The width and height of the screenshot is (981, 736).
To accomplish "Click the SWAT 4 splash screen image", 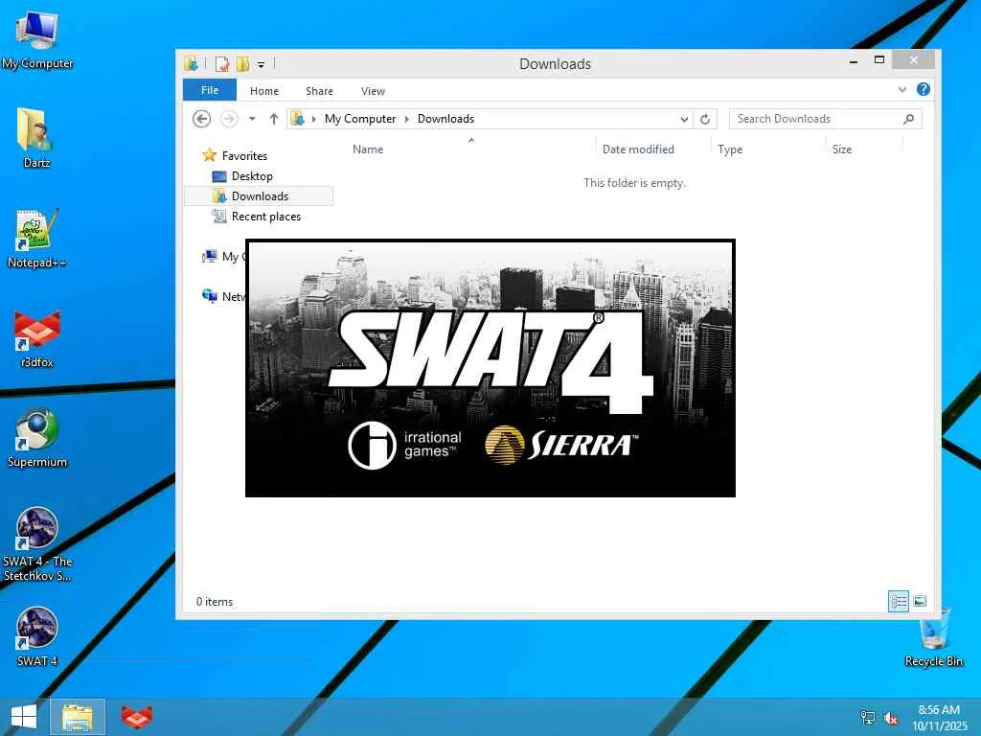I will [x=490, y=368].
